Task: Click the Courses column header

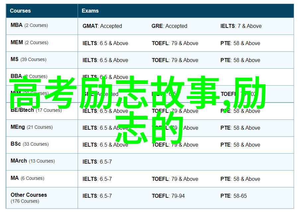Action: tap(21, 11)
